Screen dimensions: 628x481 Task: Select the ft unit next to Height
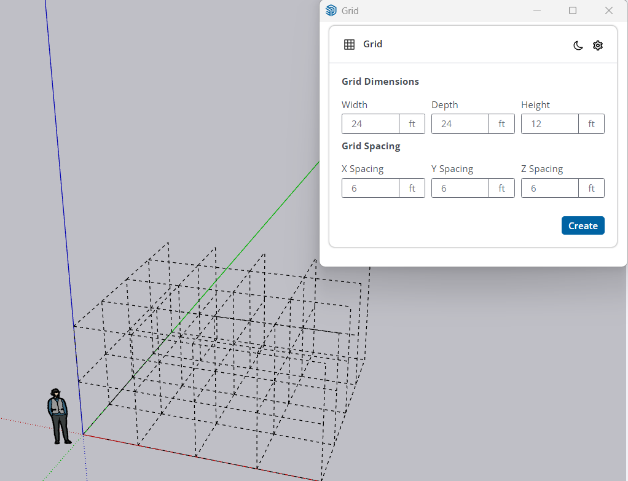591,123
